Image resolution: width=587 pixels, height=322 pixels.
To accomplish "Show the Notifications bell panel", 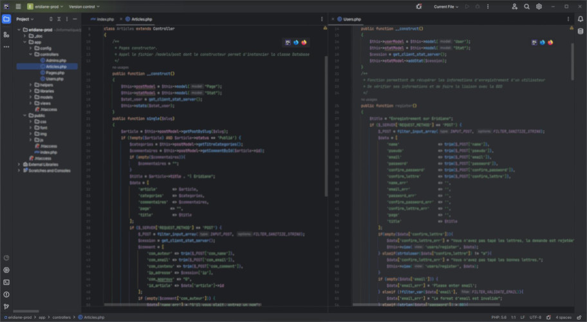I will (580, 19).
